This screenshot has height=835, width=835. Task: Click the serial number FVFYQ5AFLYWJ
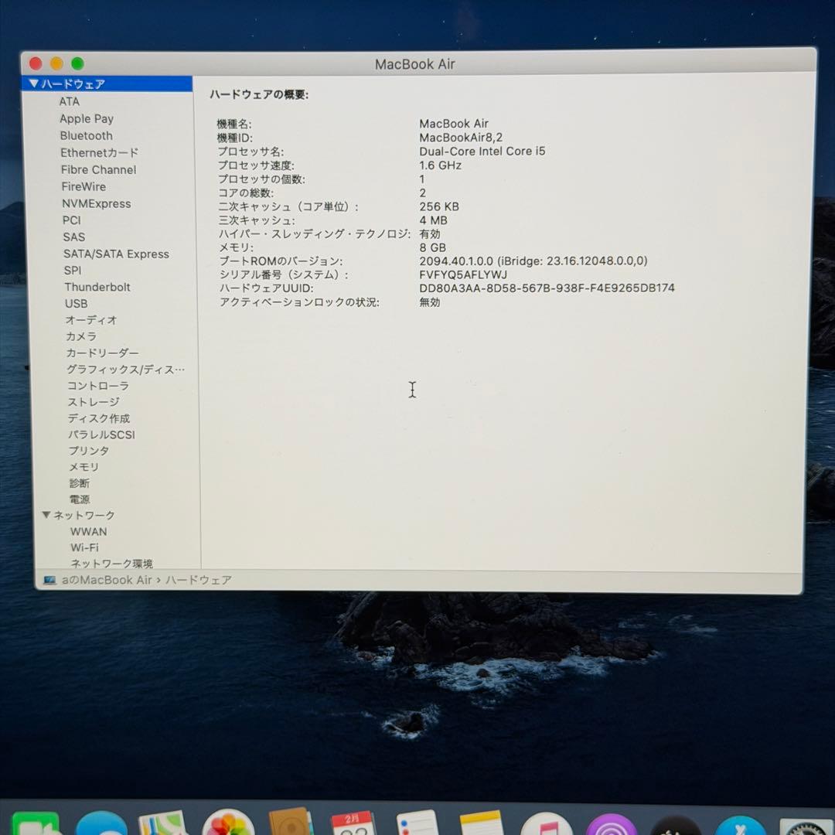pyautogui.click(x=463, y=274)
